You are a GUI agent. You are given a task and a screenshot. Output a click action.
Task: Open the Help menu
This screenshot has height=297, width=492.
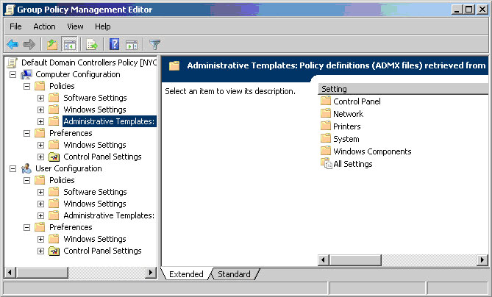pos(103,26)
